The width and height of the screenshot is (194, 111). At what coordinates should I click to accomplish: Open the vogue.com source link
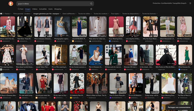click(161, 69)
